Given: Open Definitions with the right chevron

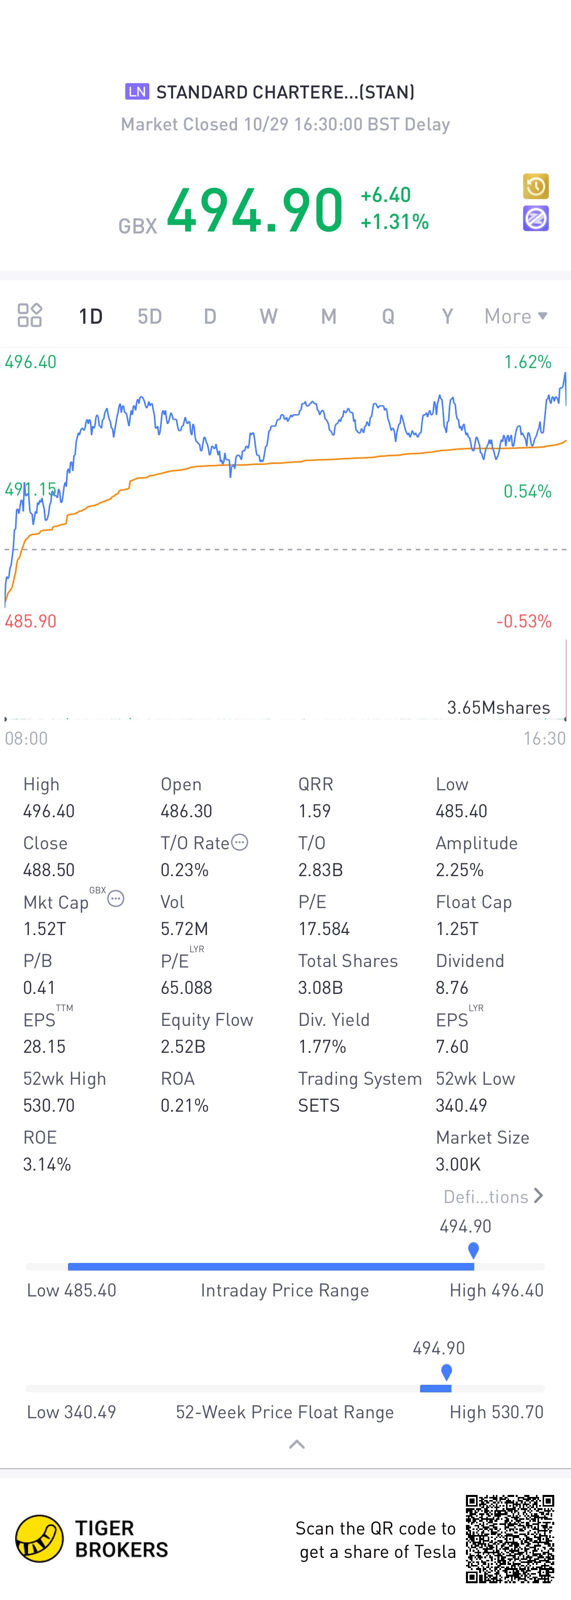Looking at the screenshot, I should [x=538, y=1195].
